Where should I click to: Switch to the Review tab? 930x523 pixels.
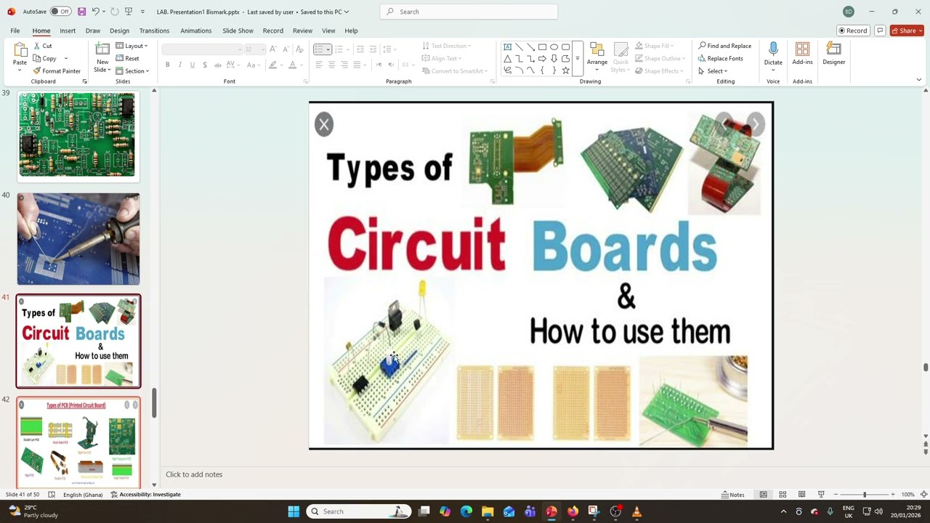pos(302,31)
